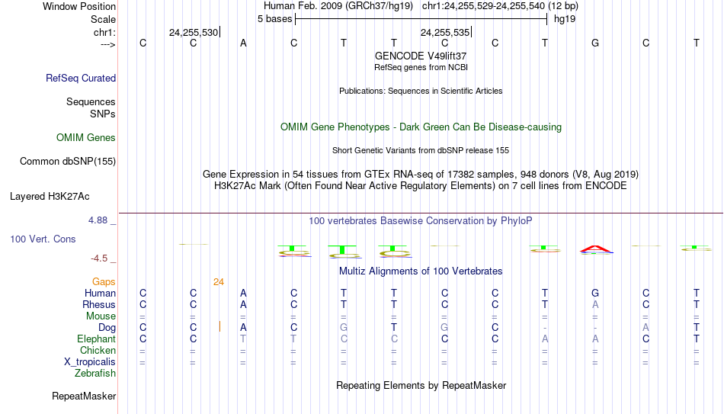
Task: Click the Sequences track label
Action: click(x=91, y=101)
